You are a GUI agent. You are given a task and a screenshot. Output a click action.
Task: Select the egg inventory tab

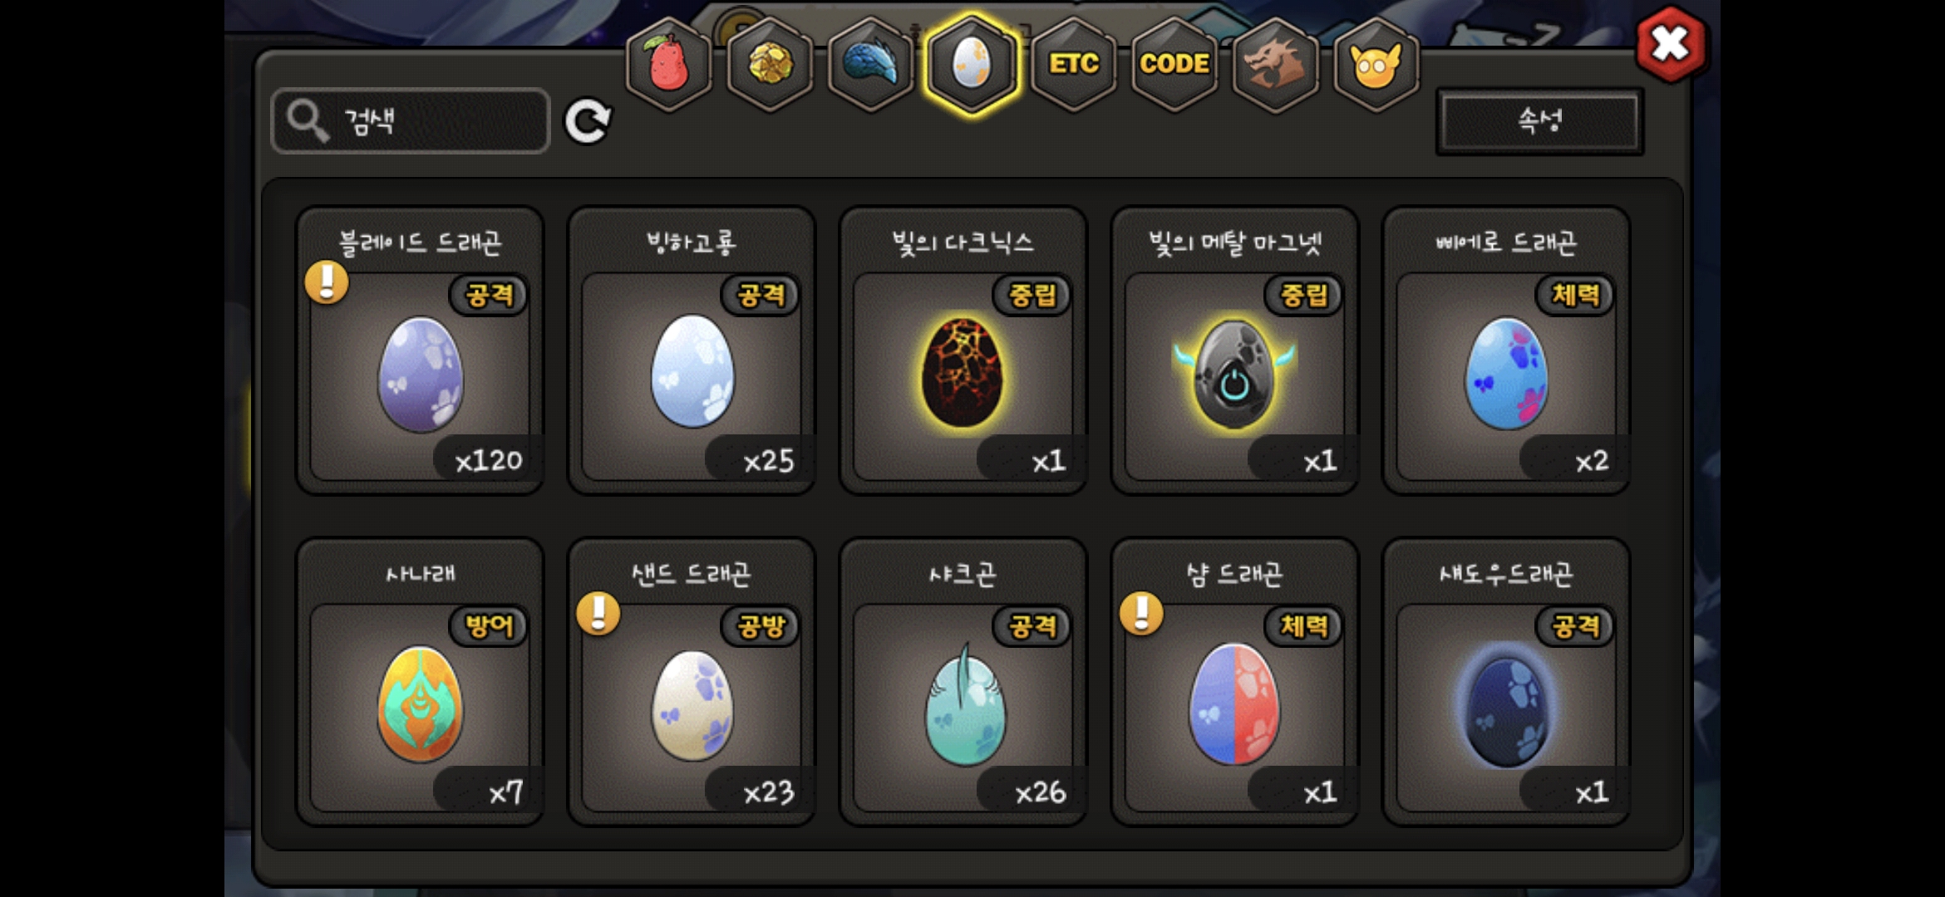972,64
